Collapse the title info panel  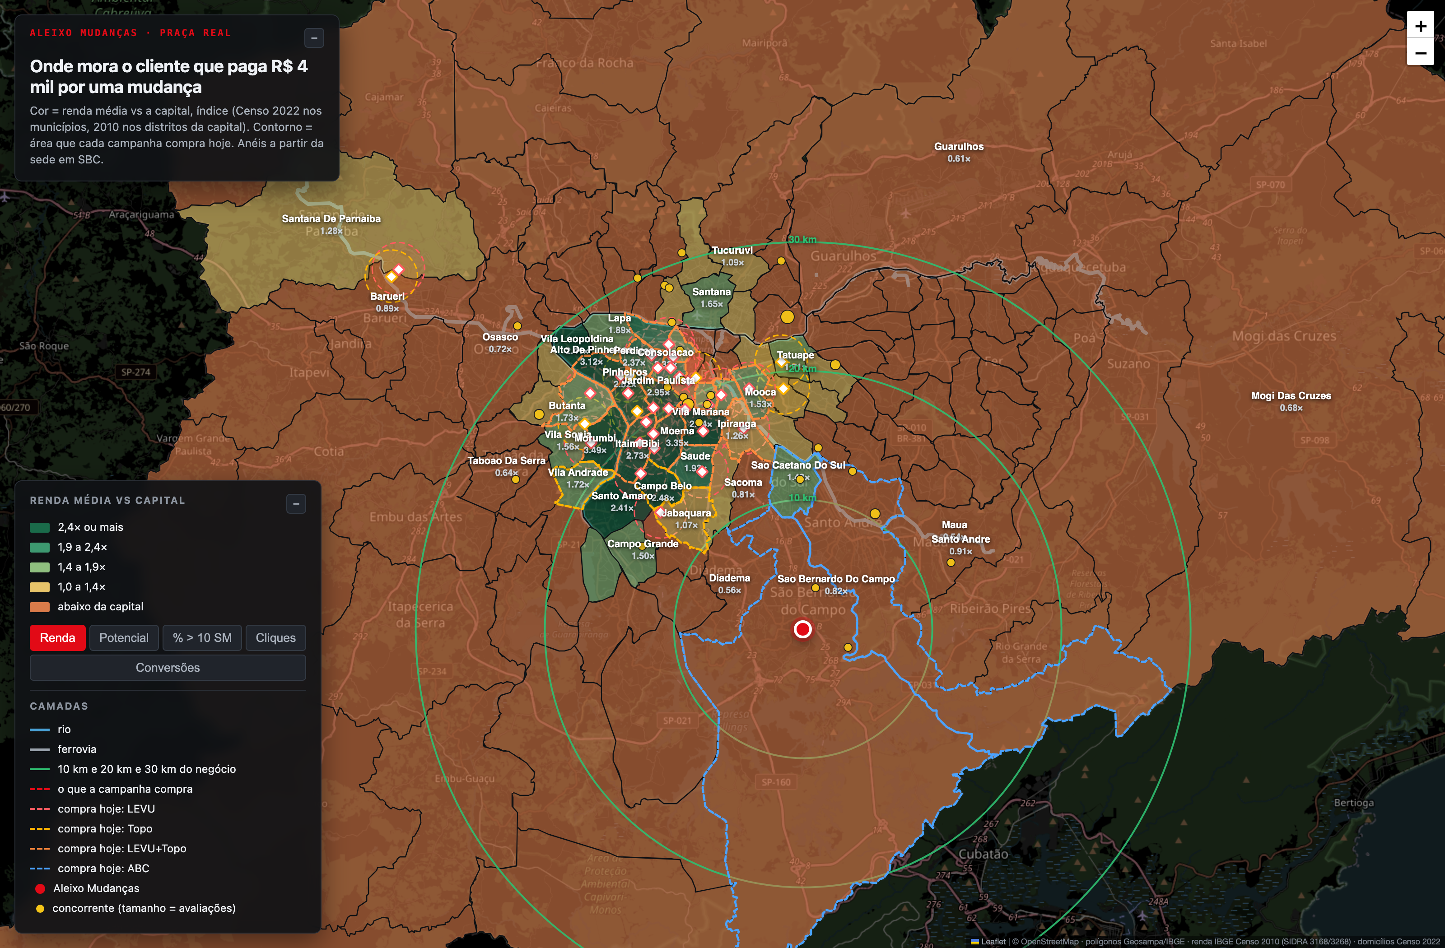click(314, 38)
